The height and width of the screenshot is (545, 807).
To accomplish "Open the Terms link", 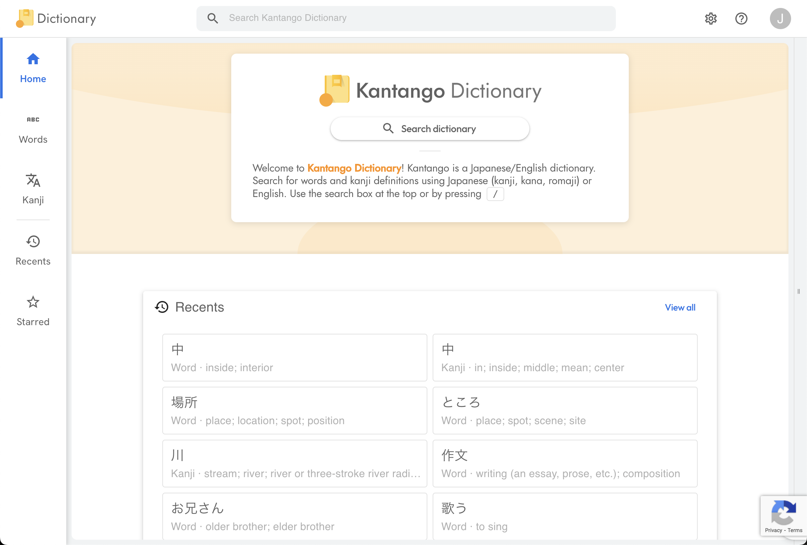I will click(795, 530).
